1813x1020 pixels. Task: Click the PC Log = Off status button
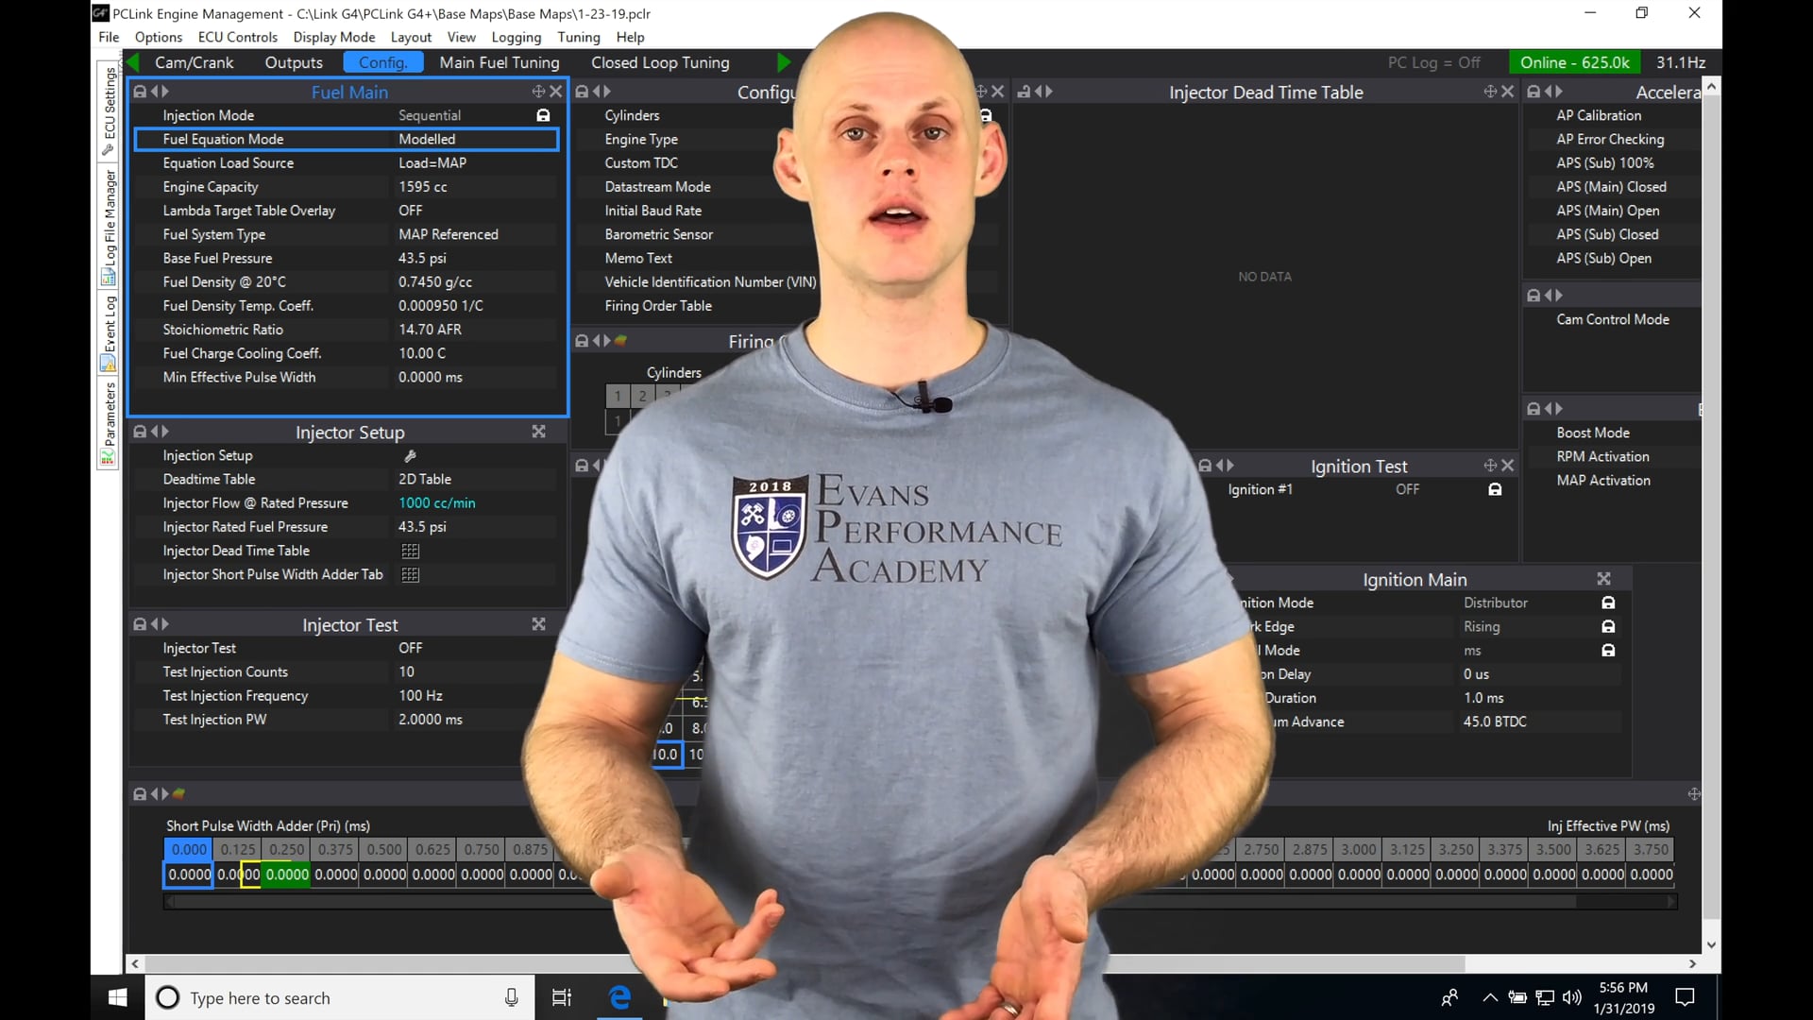1432,62
